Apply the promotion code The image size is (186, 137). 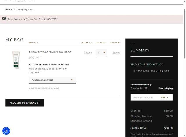(164, 98)
